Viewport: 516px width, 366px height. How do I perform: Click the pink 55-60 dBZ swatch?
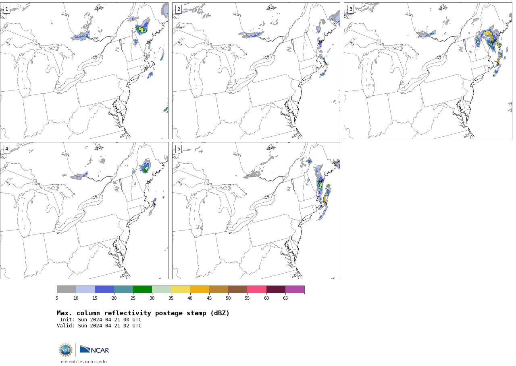click(257, 290)
